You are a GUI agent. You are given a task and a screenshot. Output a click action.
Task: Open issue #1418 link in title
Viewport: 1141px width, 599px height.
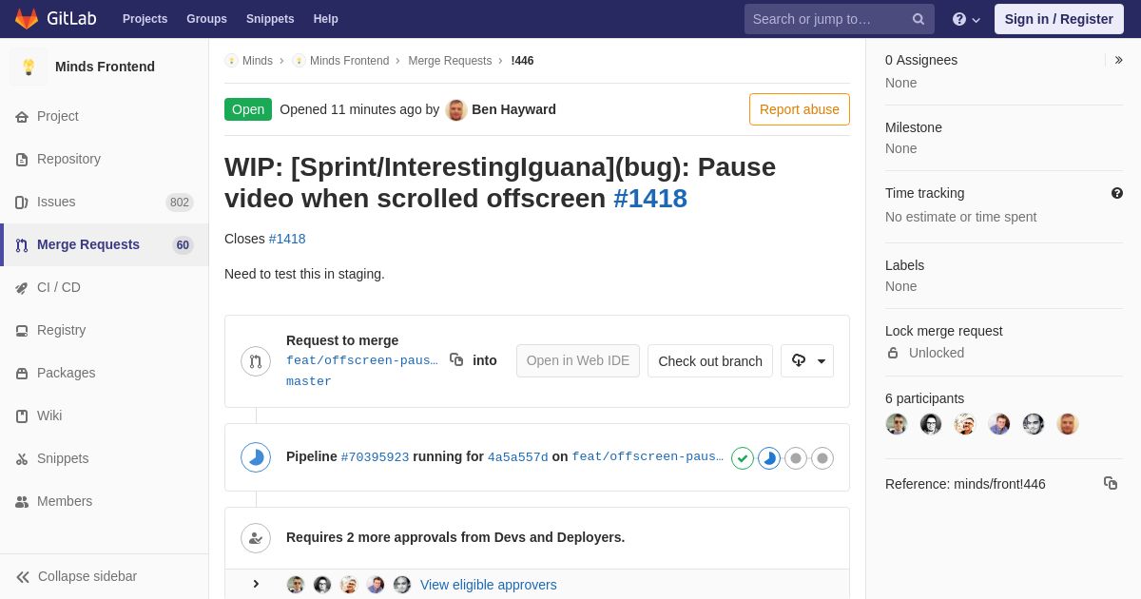coord(650,198)
